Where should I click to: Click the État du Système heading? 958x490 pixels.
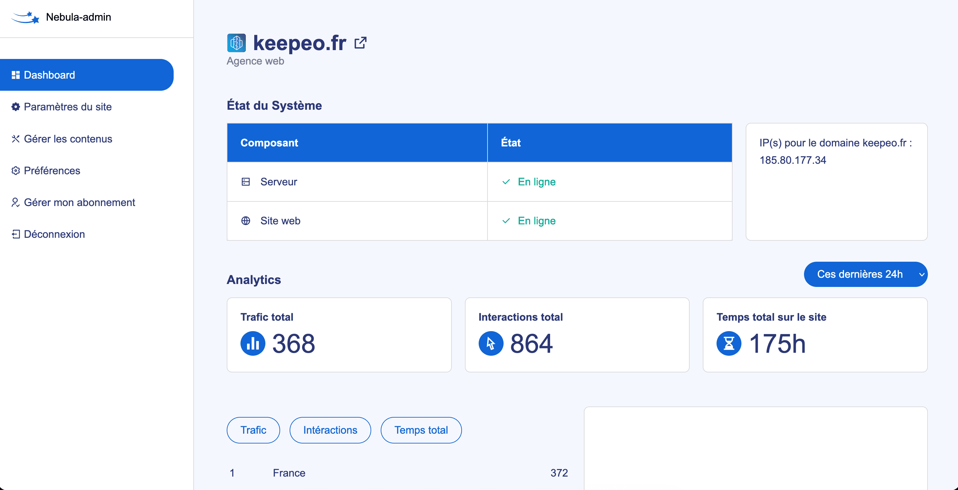[275, 105]
